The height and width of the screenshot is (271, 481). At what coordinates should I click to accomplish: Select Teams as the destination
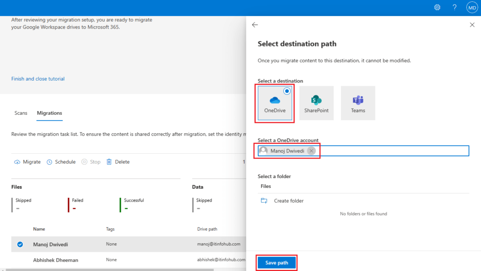358,102
